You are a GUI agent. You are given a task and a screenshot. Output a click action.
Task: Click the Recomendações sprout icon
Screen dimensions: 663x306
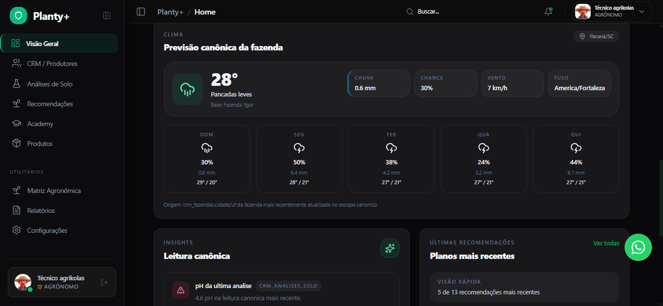[17, 104]
